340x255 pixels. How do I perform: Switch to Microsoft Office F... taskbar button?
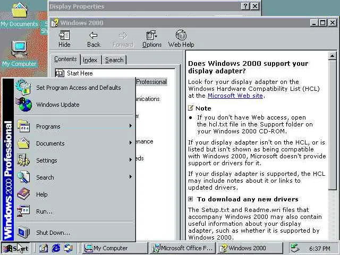coord(183,248)
